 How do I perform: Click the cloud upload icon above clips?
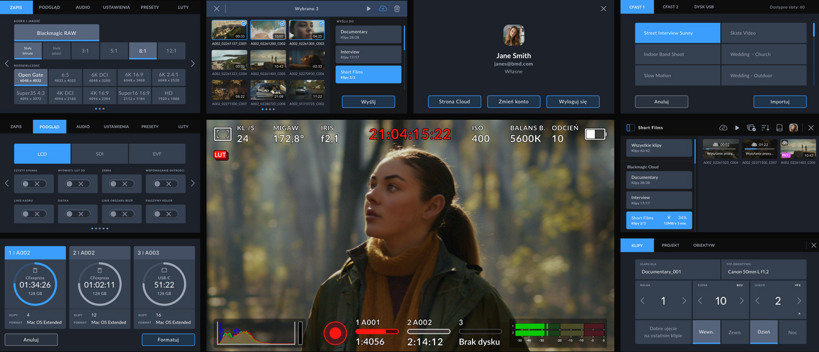[x=383, y=9]
